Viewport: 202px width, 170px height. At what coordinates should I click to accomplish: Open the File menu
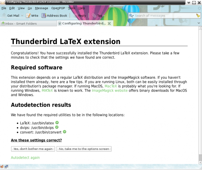[4, 8]
